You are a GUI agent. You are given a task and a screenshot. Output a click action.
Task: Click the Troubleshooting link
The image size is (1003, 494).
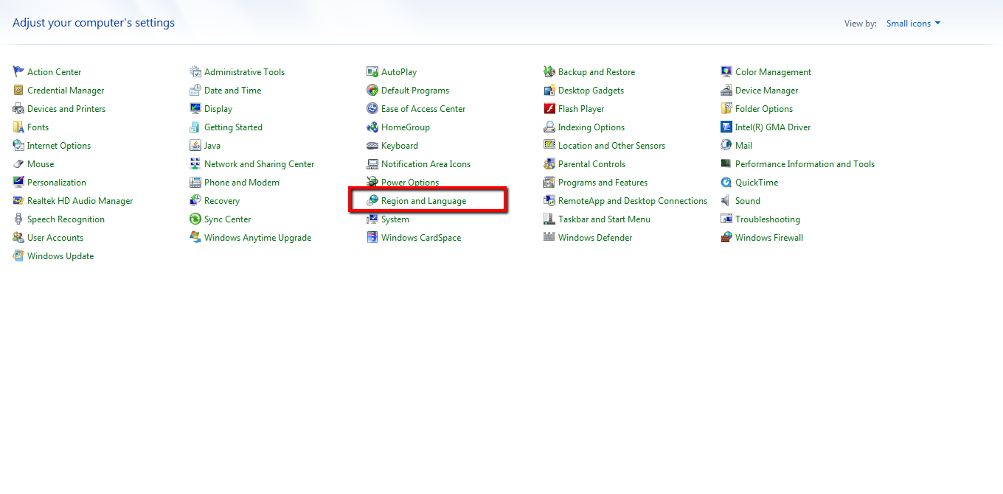coord(767,219)
